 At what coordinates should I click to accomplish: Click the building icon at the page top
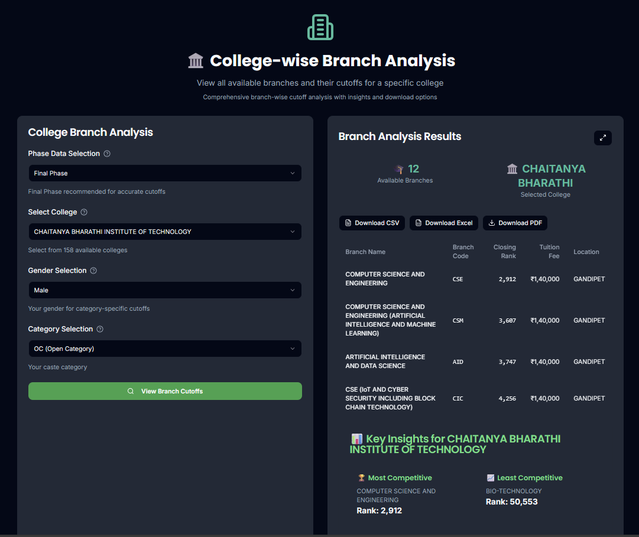[x=320, y=27]
